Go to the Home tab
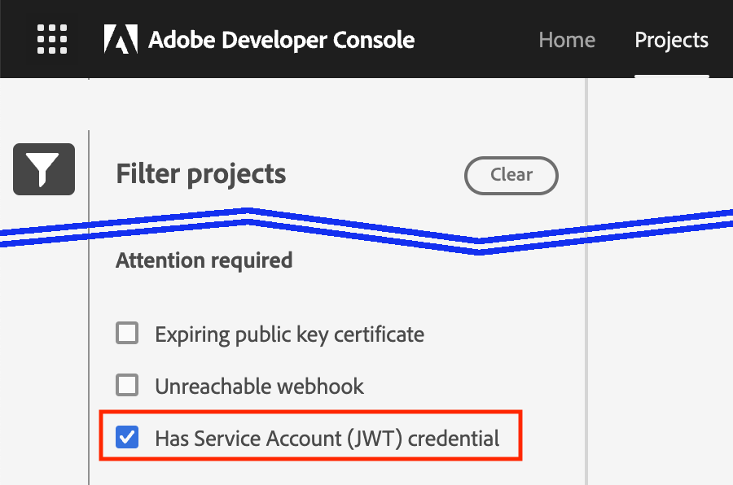 567,40
